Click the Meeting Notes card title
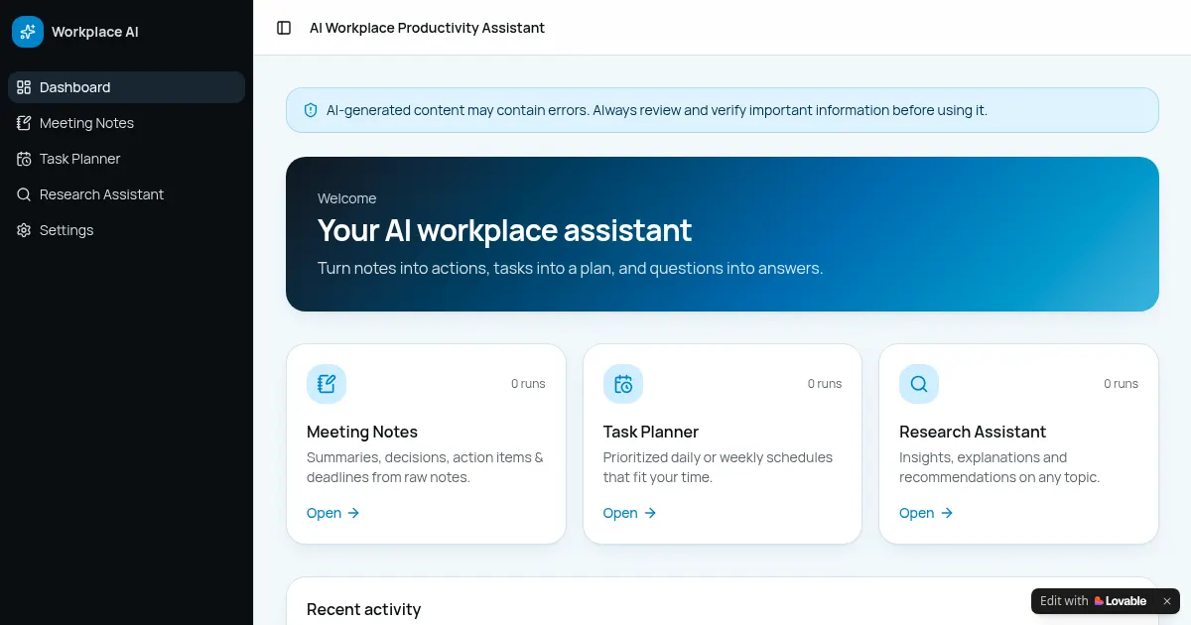The height and width of the screenshot is (625, 1191). [362, 432]
